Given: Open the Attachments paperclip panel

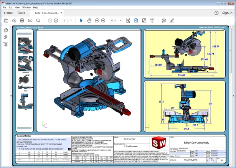Looking at the screenshot, I should (5, 37).
